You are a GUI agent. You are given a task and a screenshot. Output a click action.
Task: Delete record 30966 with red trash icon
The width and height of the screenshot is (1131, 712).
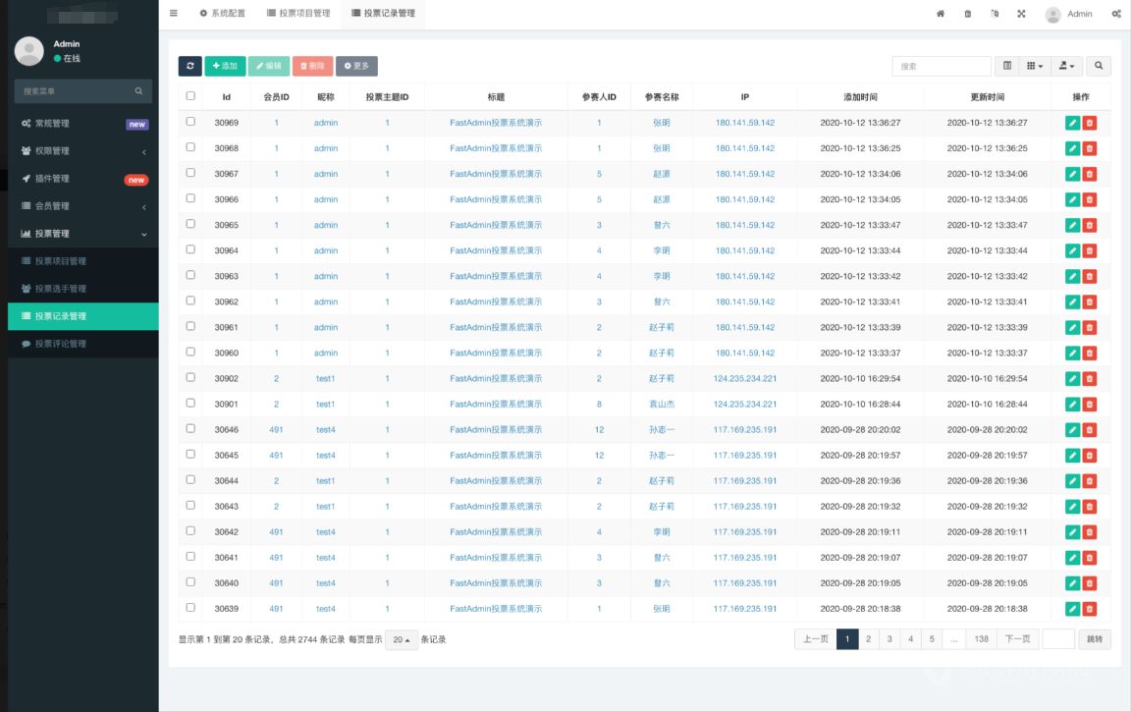coord(1089,199)
